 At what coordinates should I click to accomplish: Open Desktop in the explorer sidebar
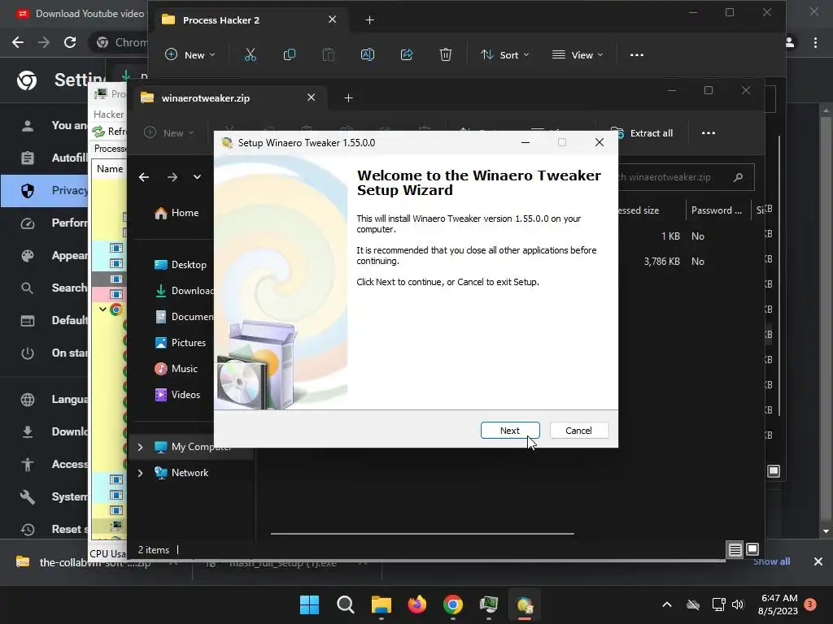(x=181, y=265)
